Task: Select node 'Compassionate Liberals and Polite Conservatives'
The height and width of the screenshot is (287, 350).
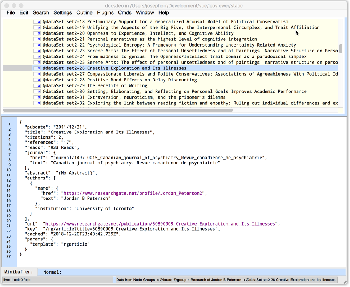Action: click(190, 74)
